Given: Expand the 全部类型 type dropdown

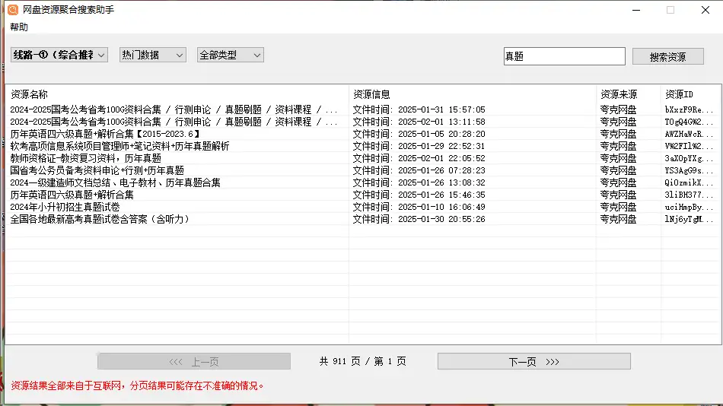Looking at the screenshot, I should pyautogui.click(x=230, y=55).
